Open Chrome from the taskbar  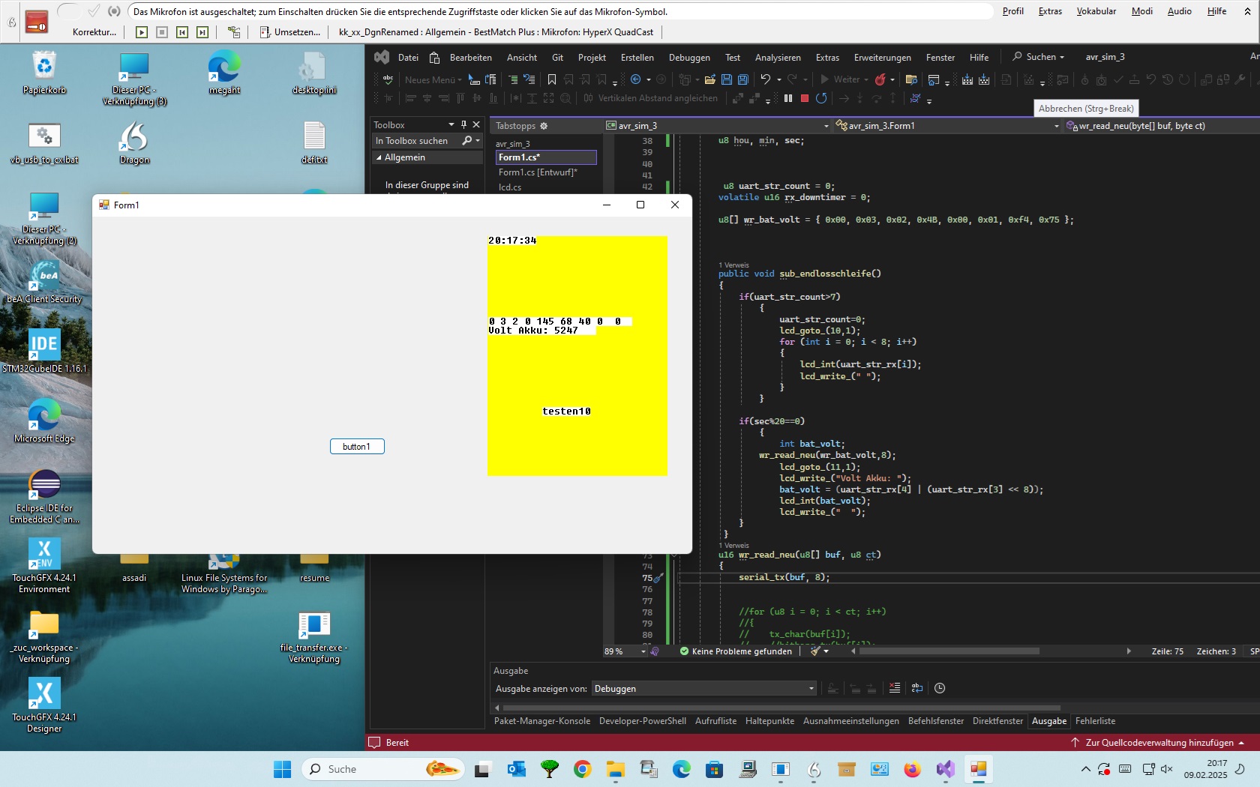click(582, 769)
